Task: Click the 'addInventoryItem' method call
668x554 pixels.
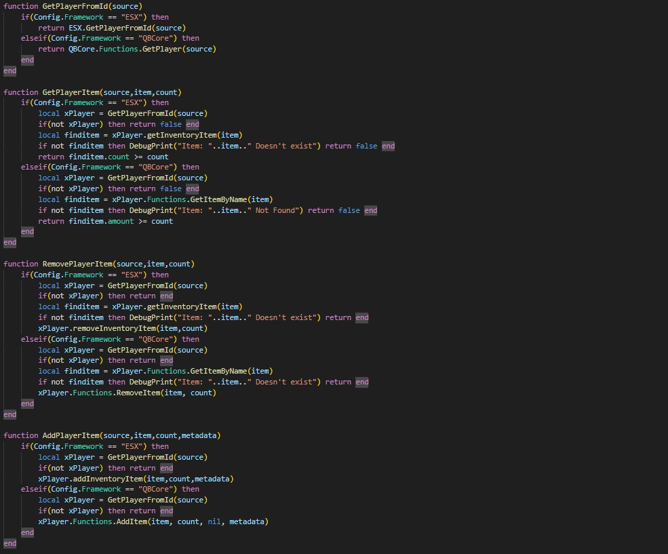Action: pyautogui.click(x=108, y=479)
